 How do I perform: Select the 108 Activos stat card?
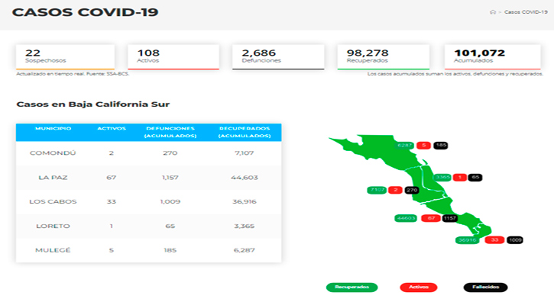(x=173, y=56)
